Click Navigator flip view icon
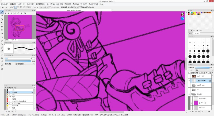214x116 pixels. pos(25,13)
